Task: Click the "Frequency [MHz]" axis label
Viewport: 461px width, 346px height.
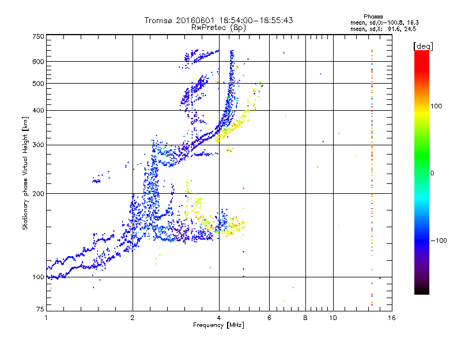Action: [x=218, y=325]
